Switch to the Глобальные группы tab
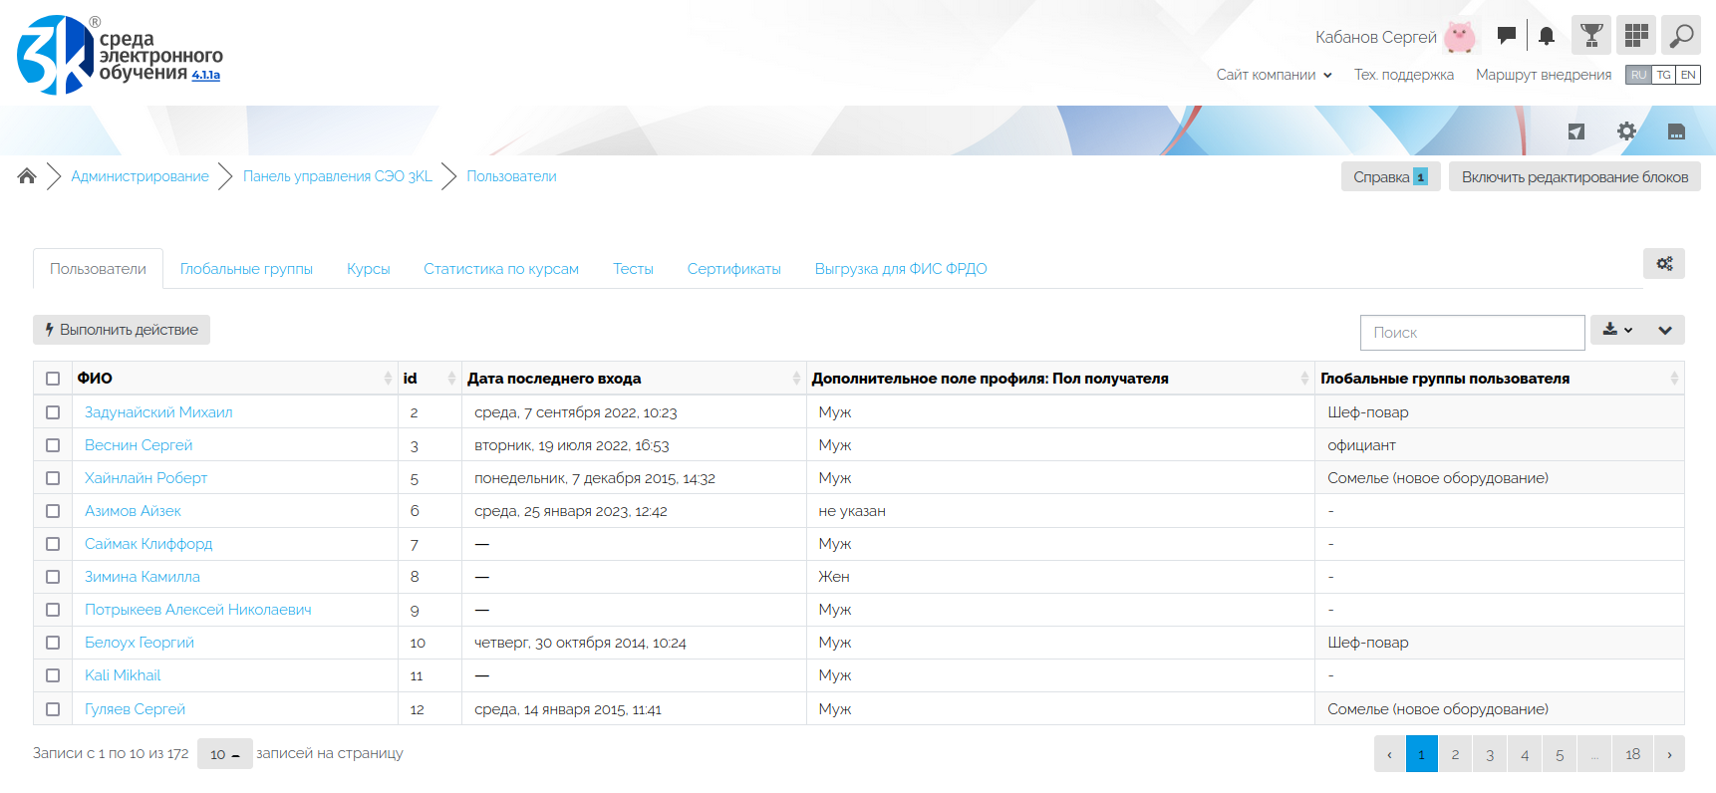This screenshot has width=1716, height=793. point(246,269)
